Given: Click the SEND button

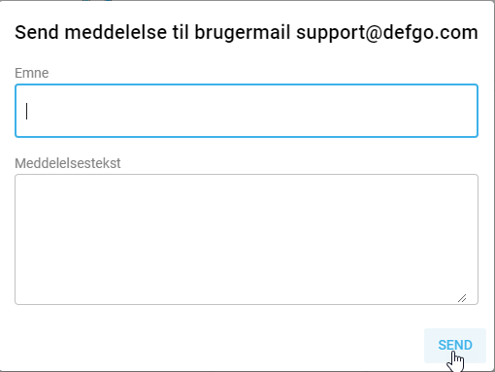Looking at the screenshot, I should [x=455, y=346].
